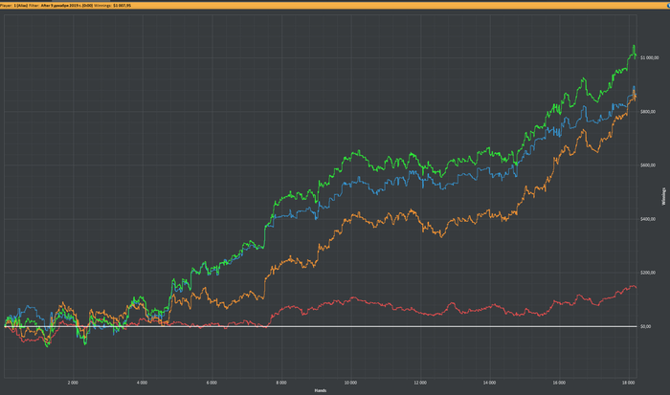
Task: Click the 4 000 hands axis tick
Action: 143,383
